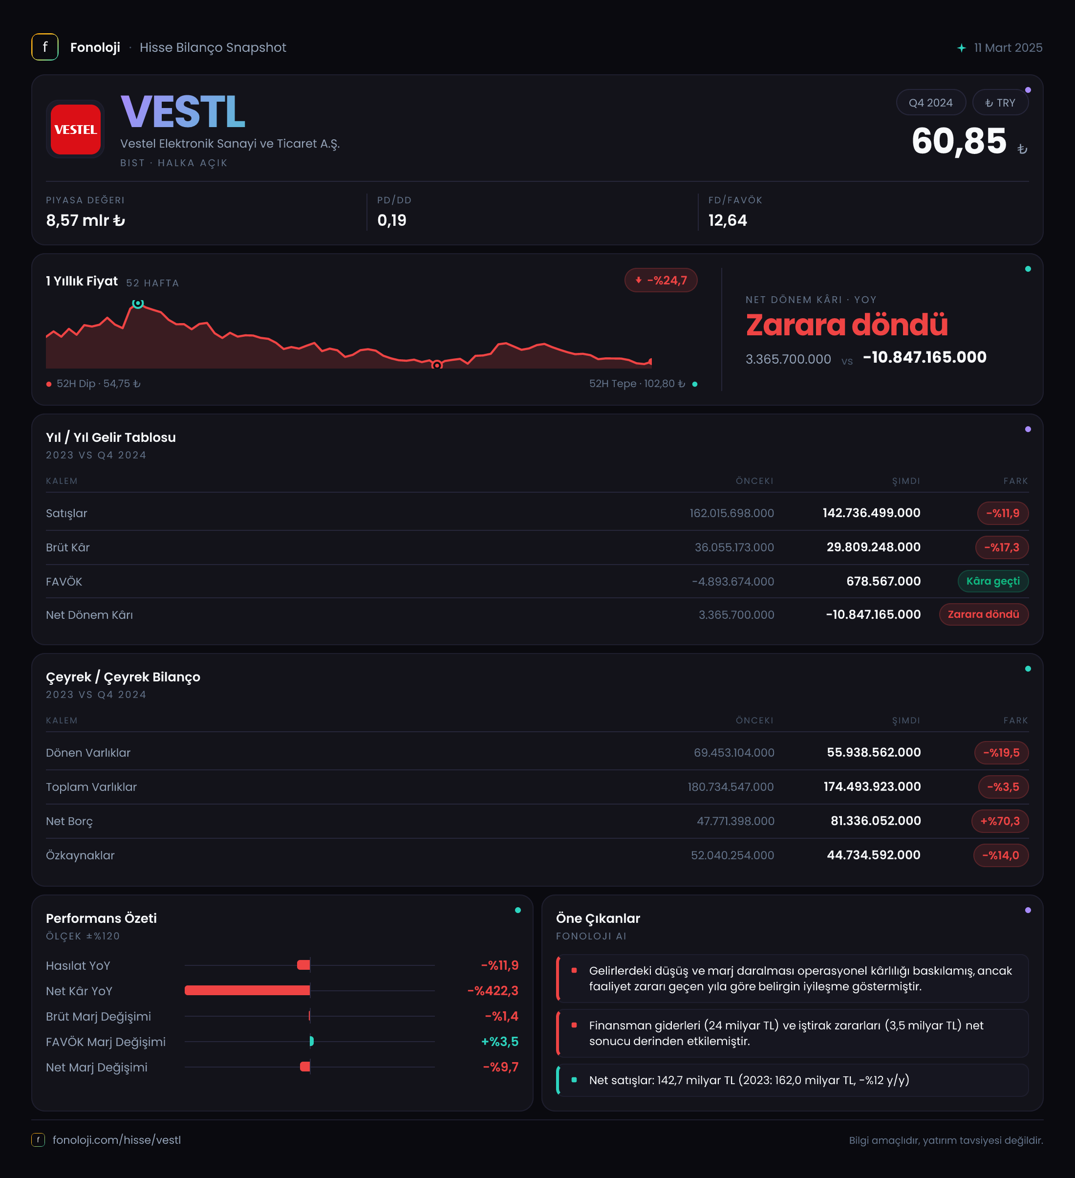Click the VESTL ticker title

[x=183, y=111]
